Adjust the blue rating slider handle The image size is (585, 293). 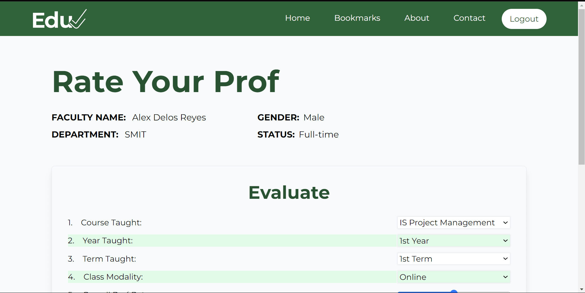point(454,291)
